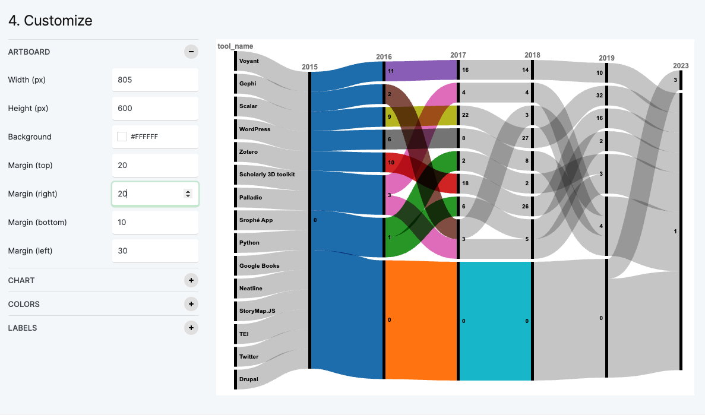
Task: Click the Palladio label in the chart
Action: pos(251,197)
